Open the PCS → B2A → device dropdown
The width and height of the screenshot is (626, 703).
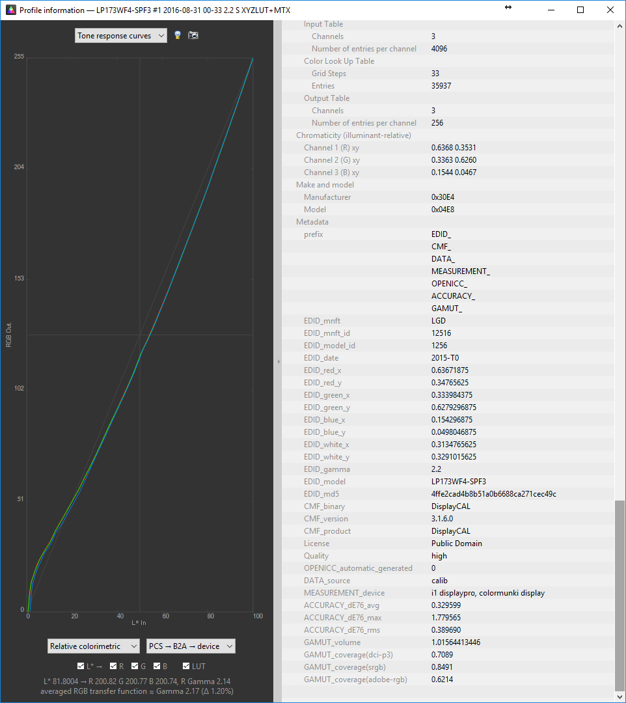[x=191, y=646]
